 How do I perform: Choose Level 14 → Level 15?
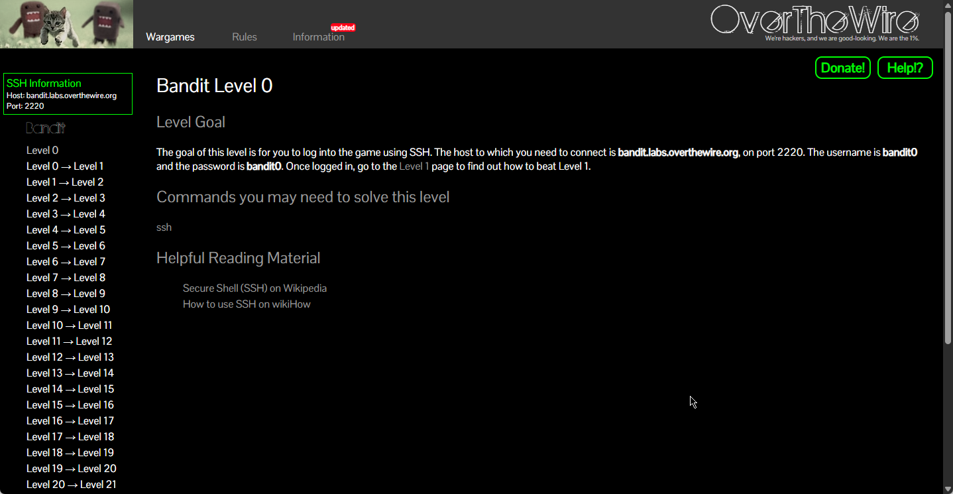[x=70, y=389]
